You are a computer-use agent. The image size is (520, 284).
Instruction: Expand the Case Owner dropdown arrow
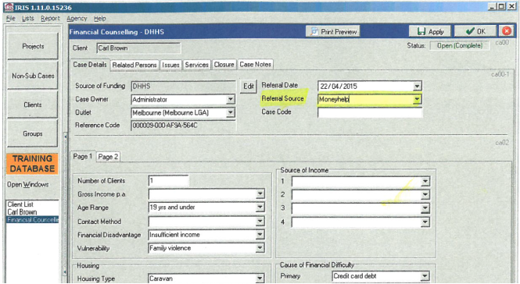coord(231,99)
